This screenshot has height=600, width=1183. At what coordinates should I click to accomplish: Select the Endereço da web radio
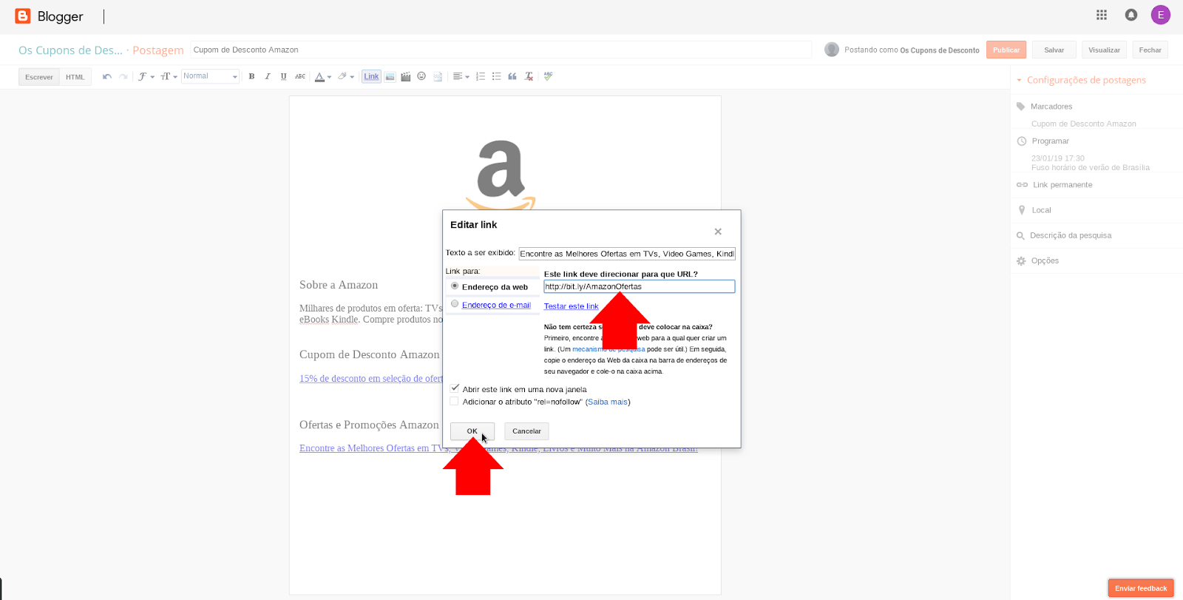(455, 286)
